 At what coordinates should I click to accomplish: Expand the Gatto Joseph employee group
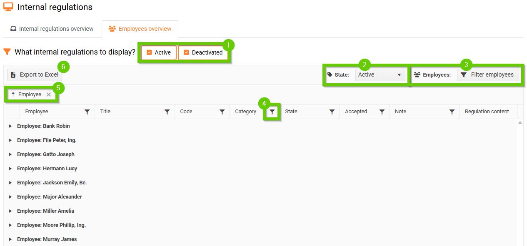coord(10,154)
